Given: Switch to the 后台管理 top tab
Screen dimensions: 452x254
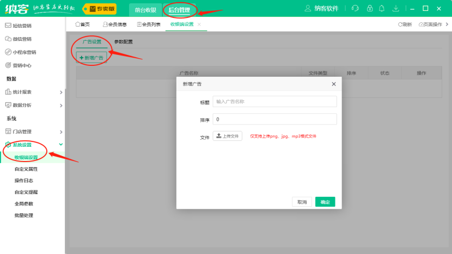Looking at the screenshot, I should coord(179,10).
